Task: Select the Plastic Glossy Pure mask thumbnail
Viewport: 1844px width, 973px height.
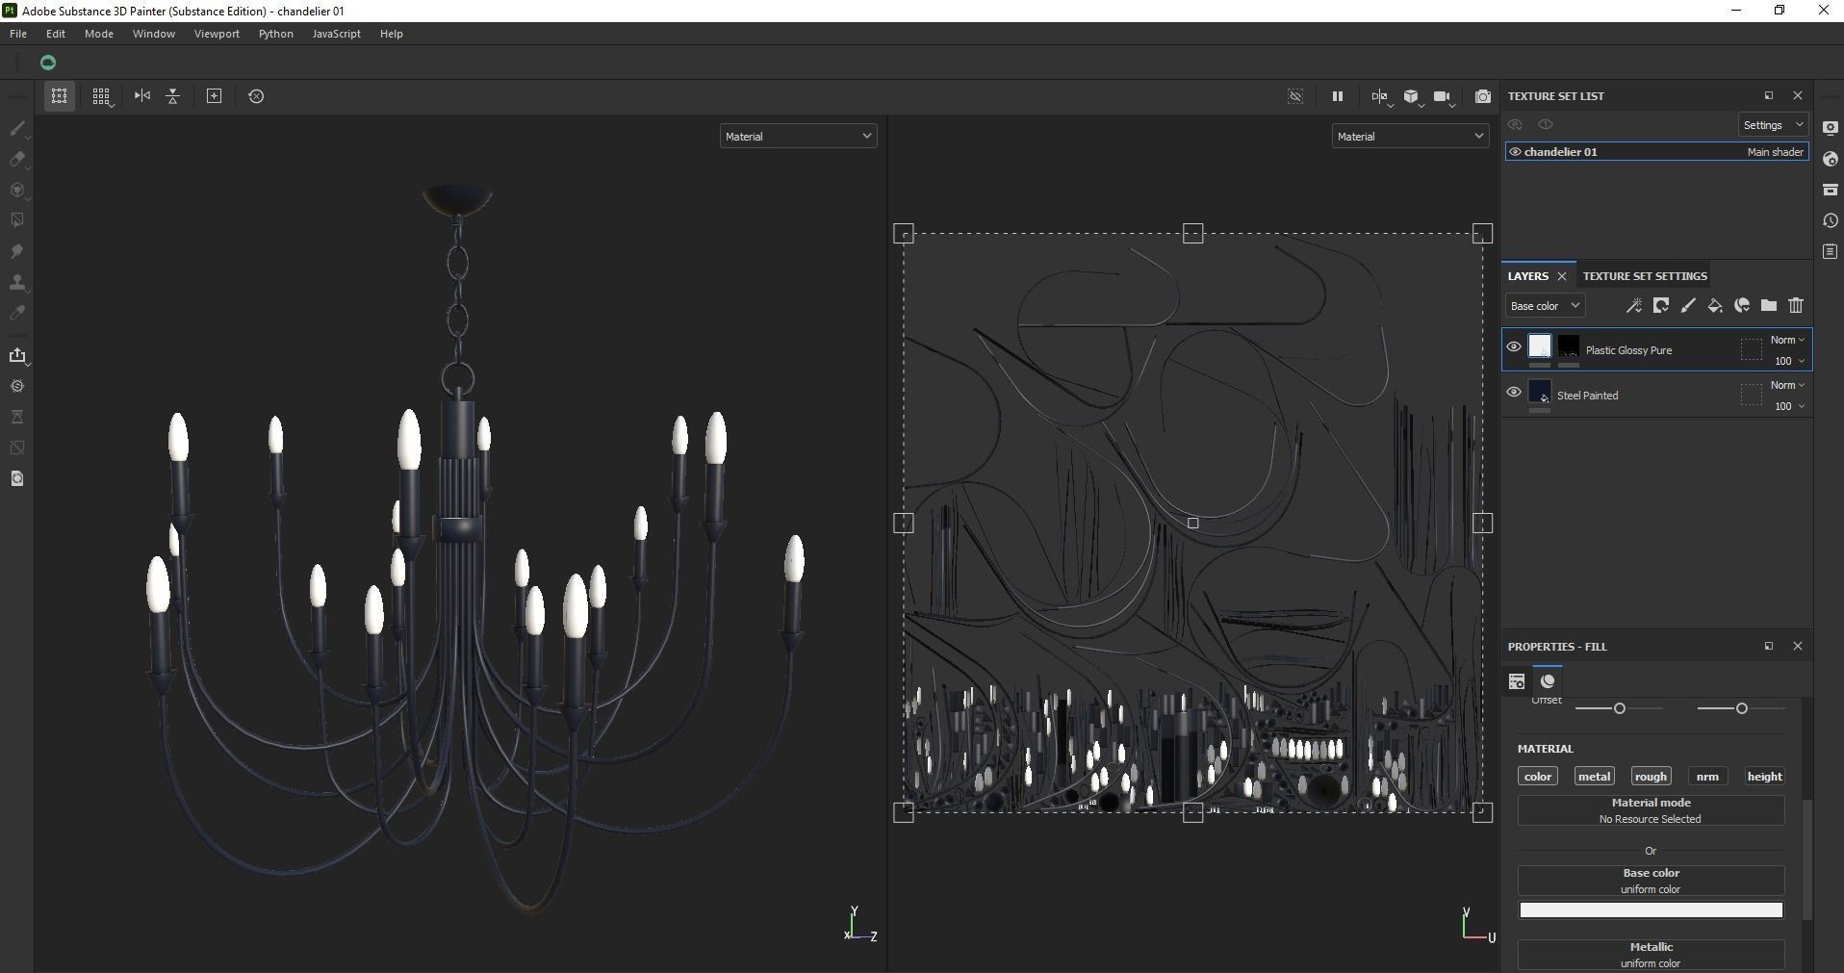Action: (x=1569, y=346)
